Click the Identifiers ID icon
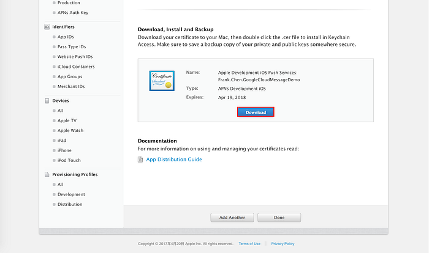The image size is (429, 253). point(47,27)
